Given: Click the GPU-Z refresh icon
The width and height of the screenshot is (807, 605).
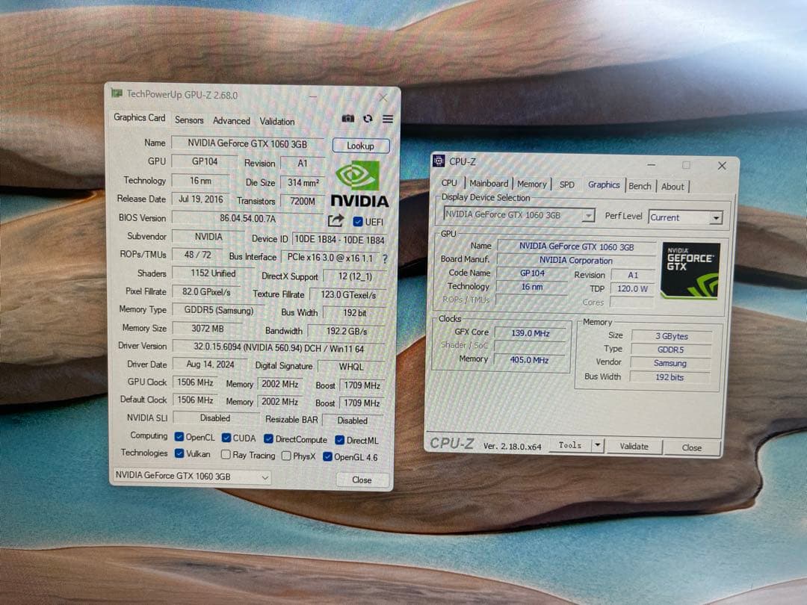Looking at the screenshot, I should 368,119.
